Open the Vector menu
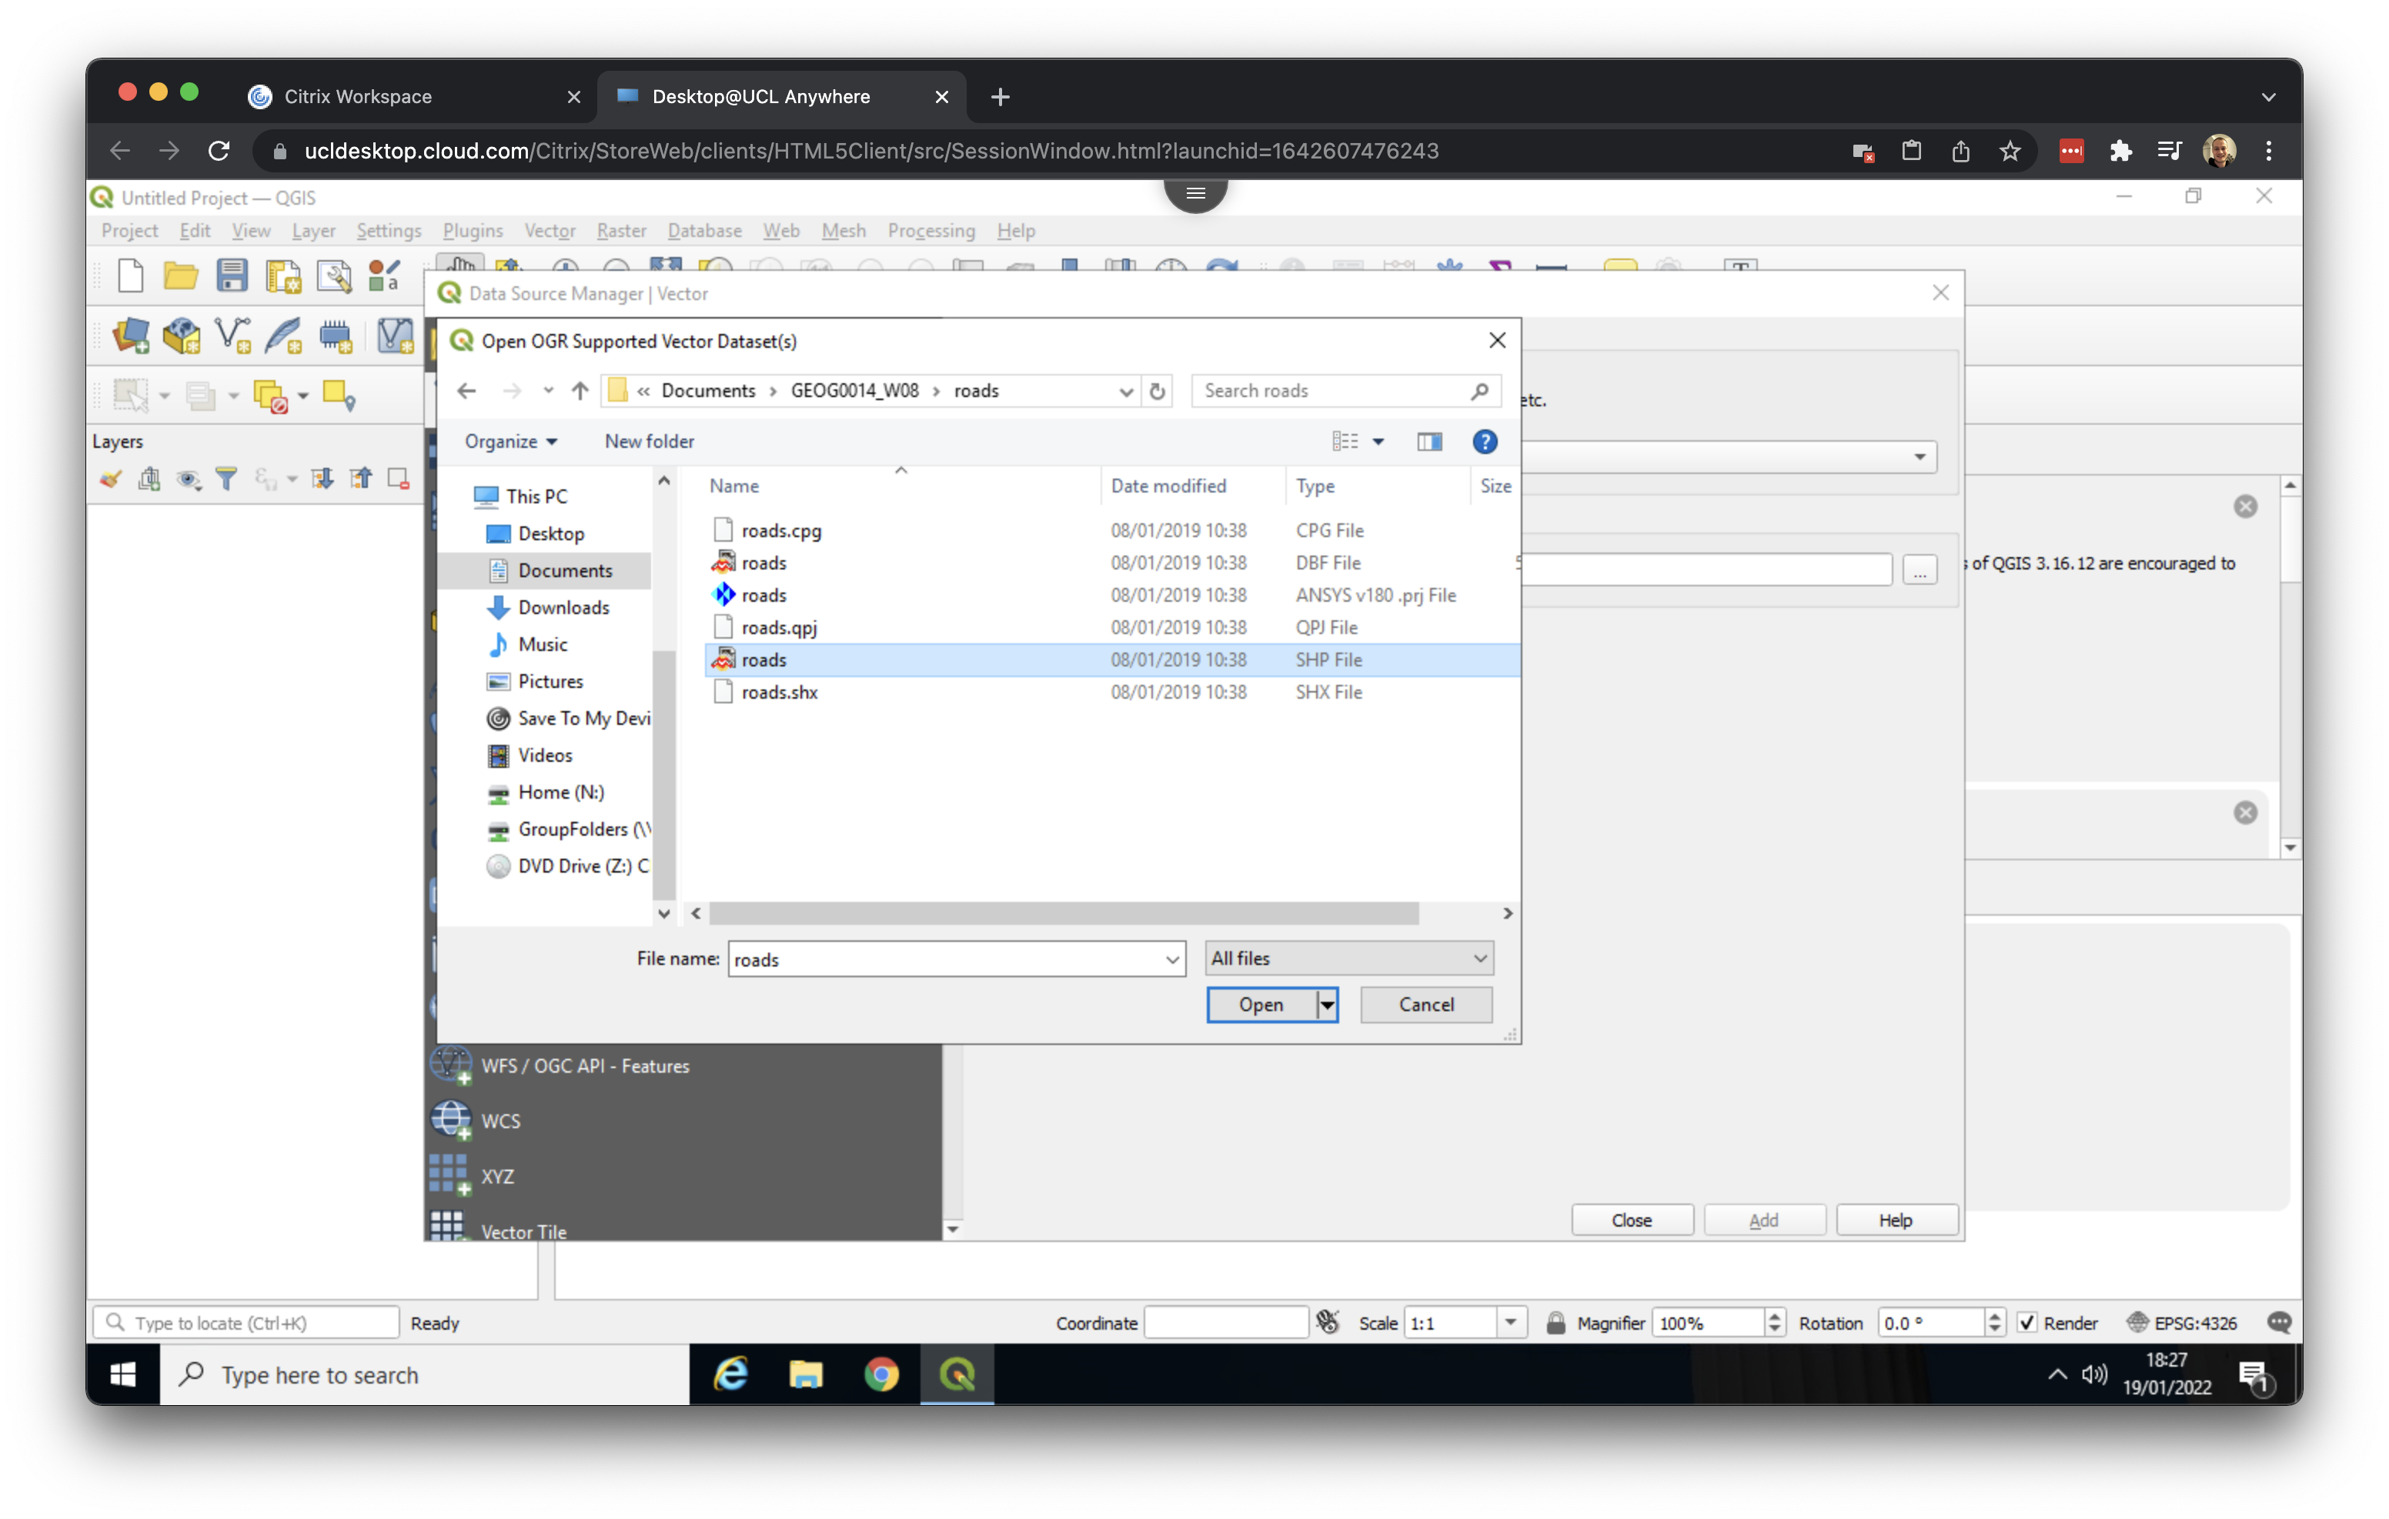This screenshot has width=2389, height=1519. tap(550, 230)
